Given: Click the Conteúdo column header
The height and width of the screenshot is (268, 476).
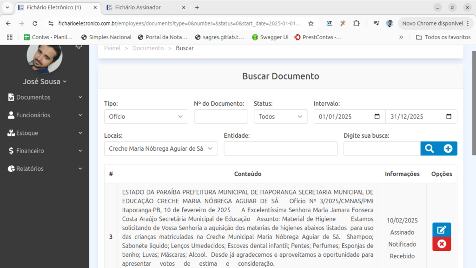Looking at the screenshot, I should pos(248,174).
